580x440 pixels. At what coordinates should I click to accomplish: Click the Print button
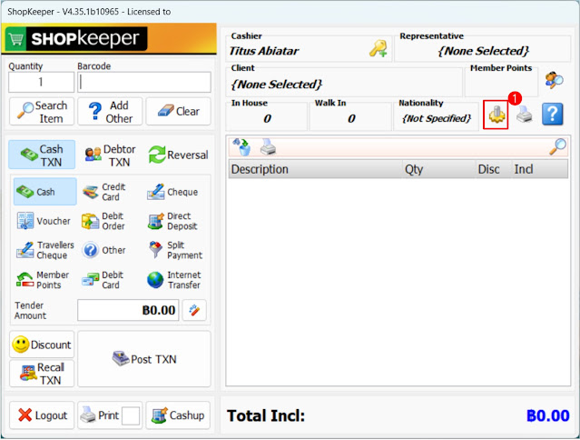(x=100, y=415)
